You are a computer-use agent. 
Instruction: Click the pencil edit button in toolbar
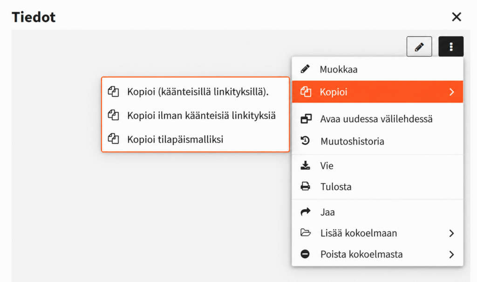coord(419,47)
